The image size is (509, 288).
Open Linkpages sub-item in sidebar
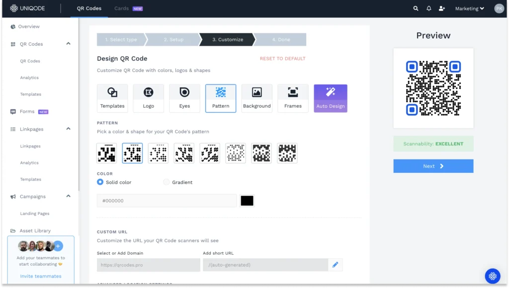click(x=30, y=146)
